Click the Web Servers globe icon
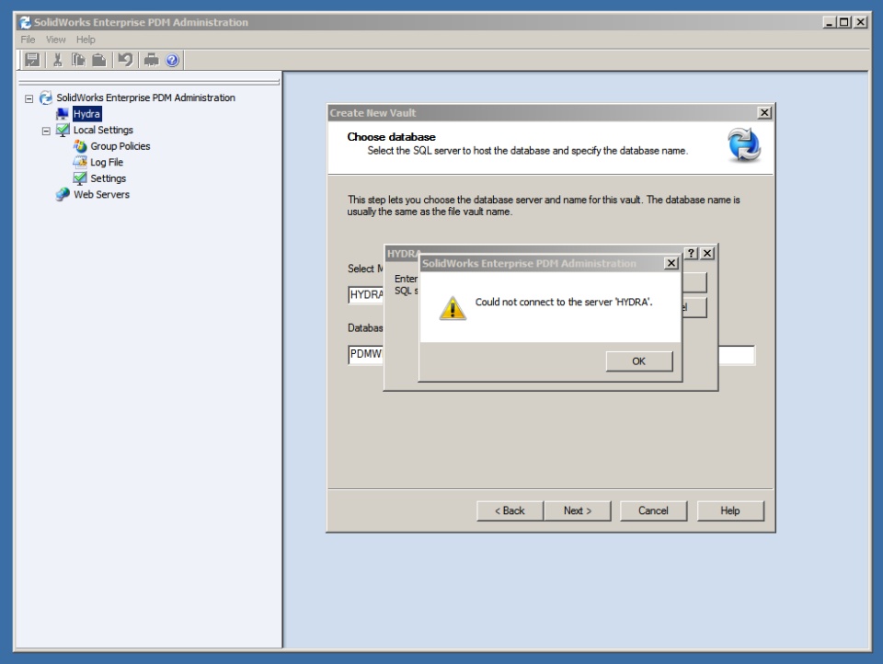The width and height of the screenshot is (883, 664). (x=63, y=195)
